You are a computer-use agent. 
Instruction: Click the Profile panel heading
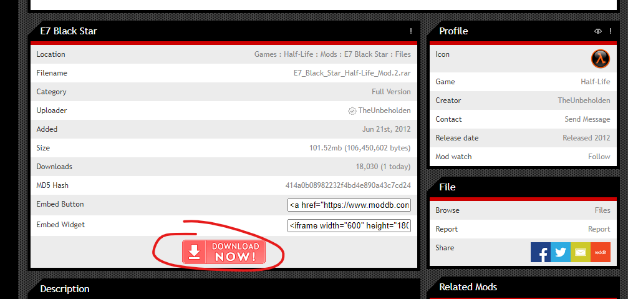(x=453, y=31)
